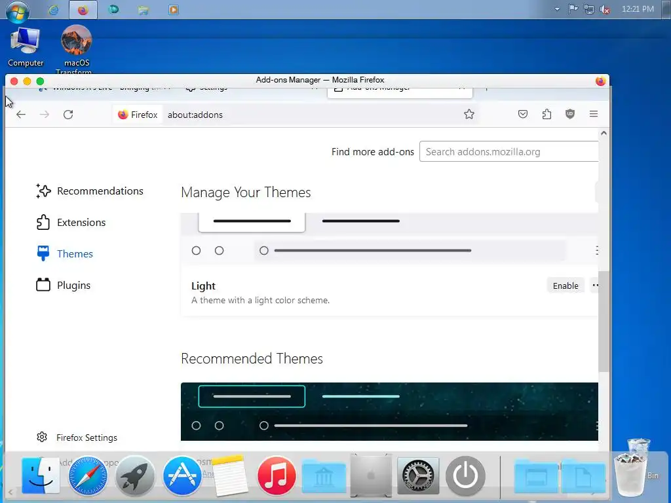
Task: Click the Firefox taskbar button
Action: [83, 10]
